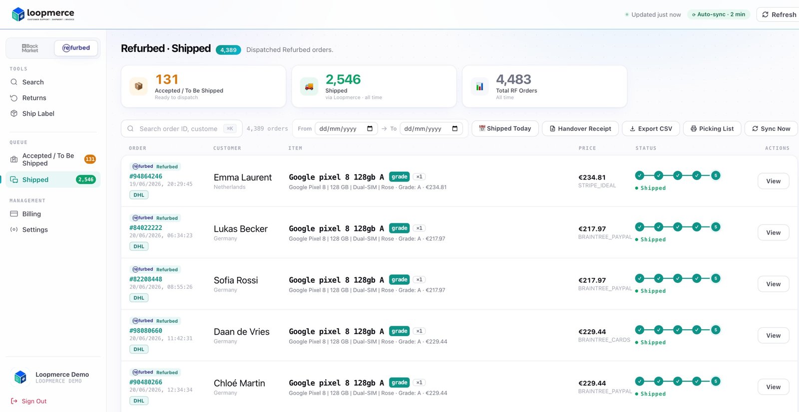The image size is (799, 412).
Task: View Daan de Vries's order
Action: pyautogui.click(x=773, y=335)
